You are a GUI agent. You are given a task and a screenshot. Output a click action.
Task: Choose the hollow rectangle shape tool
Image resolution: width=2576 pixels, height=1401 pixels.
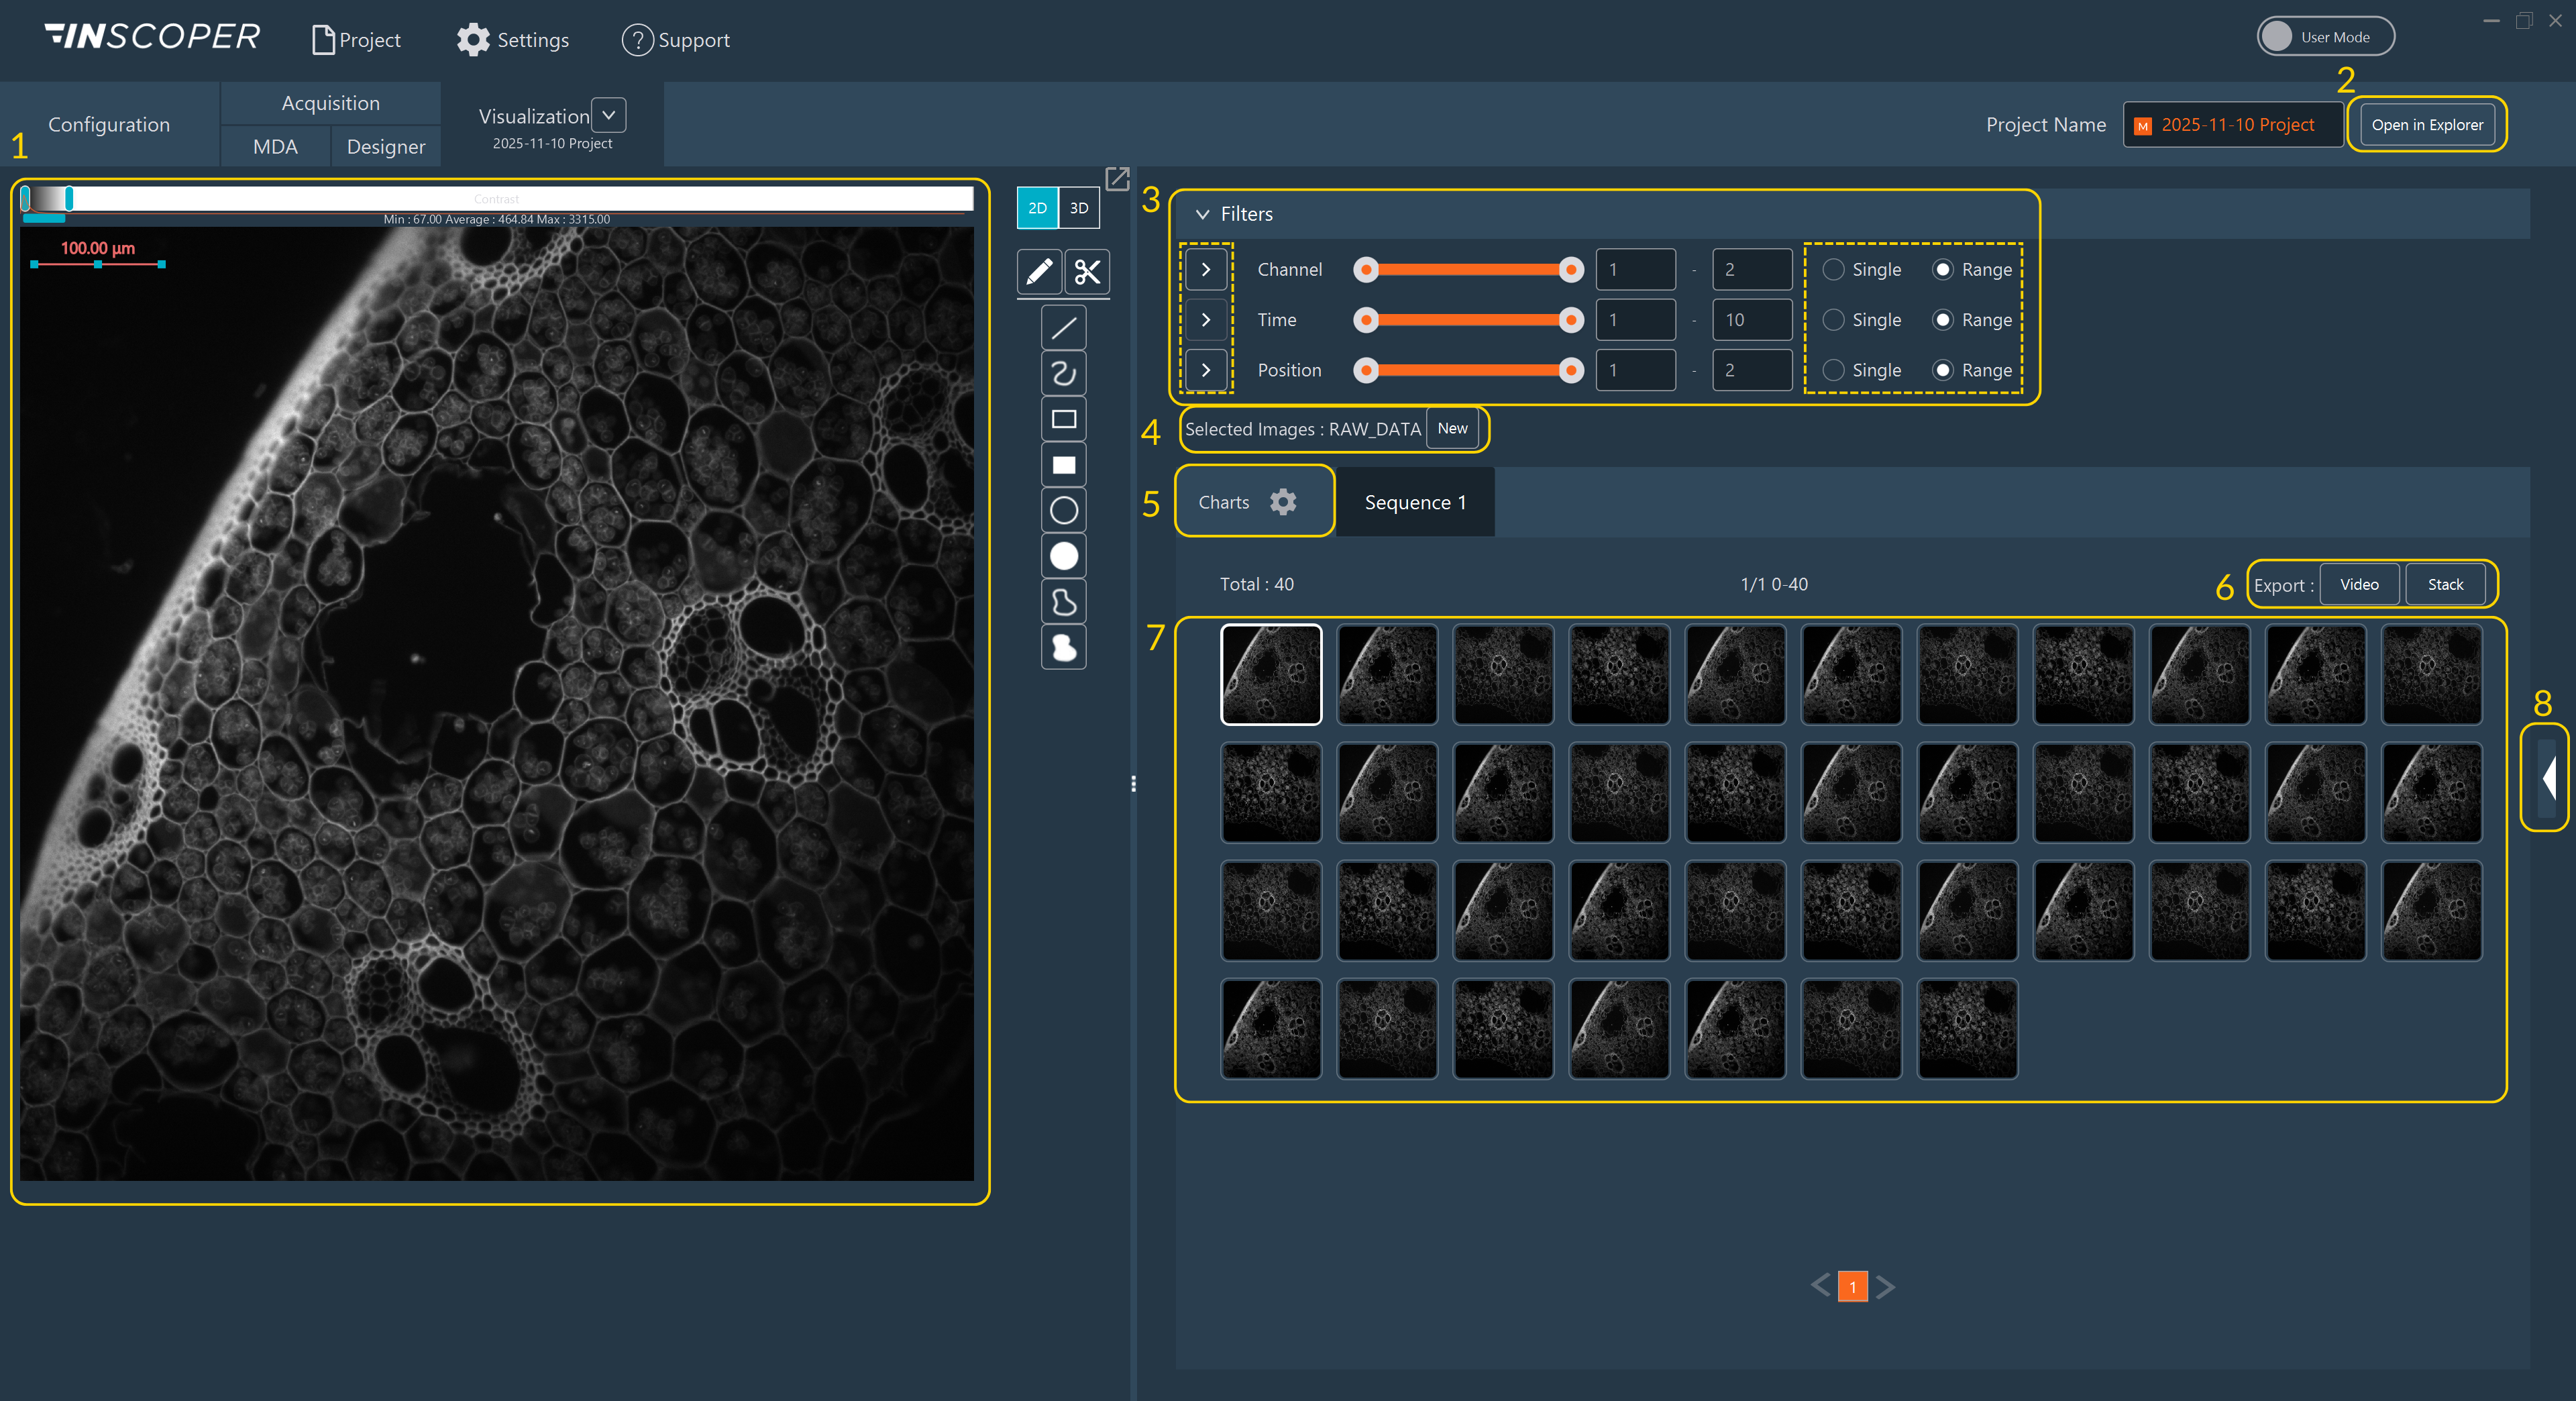(1063, 419)
